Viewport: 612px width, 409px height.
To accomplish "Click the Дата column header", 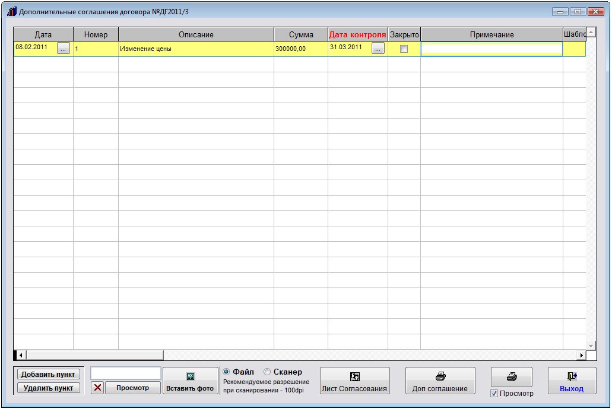I will (x=43, y=34).
